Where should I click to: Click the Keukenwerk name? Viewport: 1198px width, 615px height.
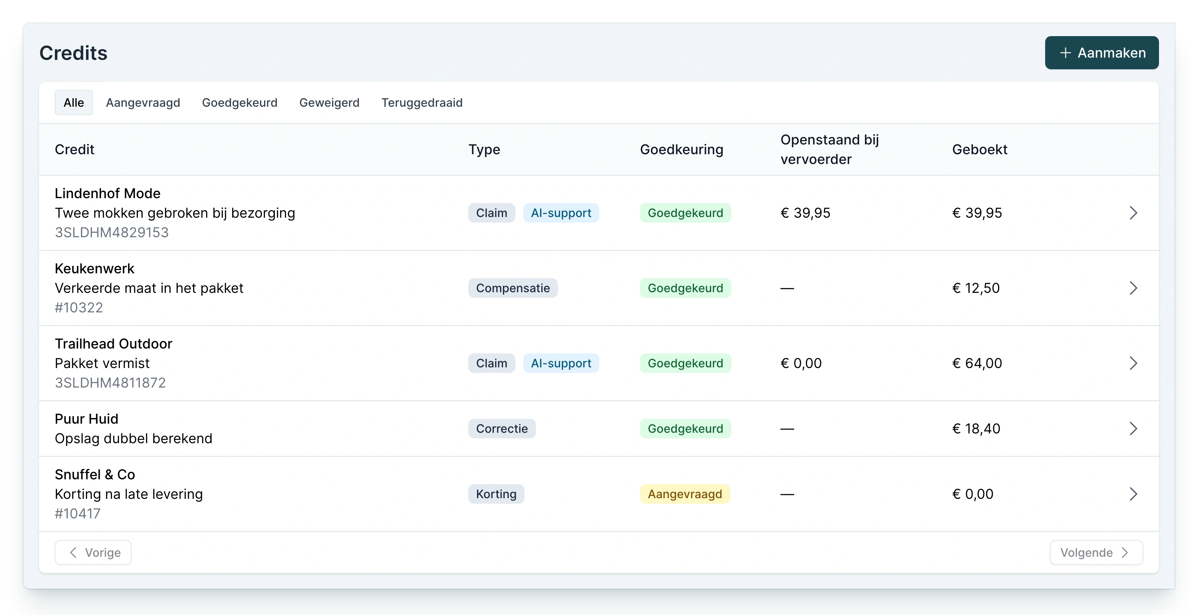point(94,268)
